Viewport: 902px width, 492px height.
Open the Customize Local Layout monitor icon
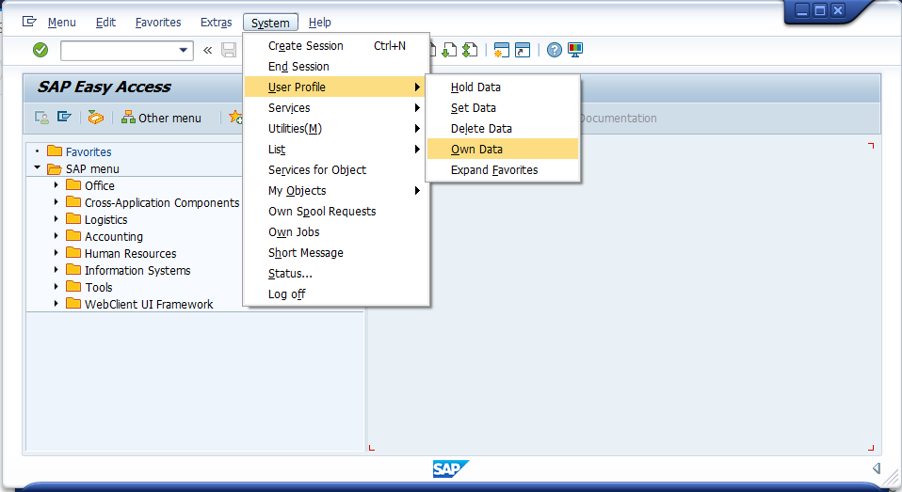(x=575, y=50)
